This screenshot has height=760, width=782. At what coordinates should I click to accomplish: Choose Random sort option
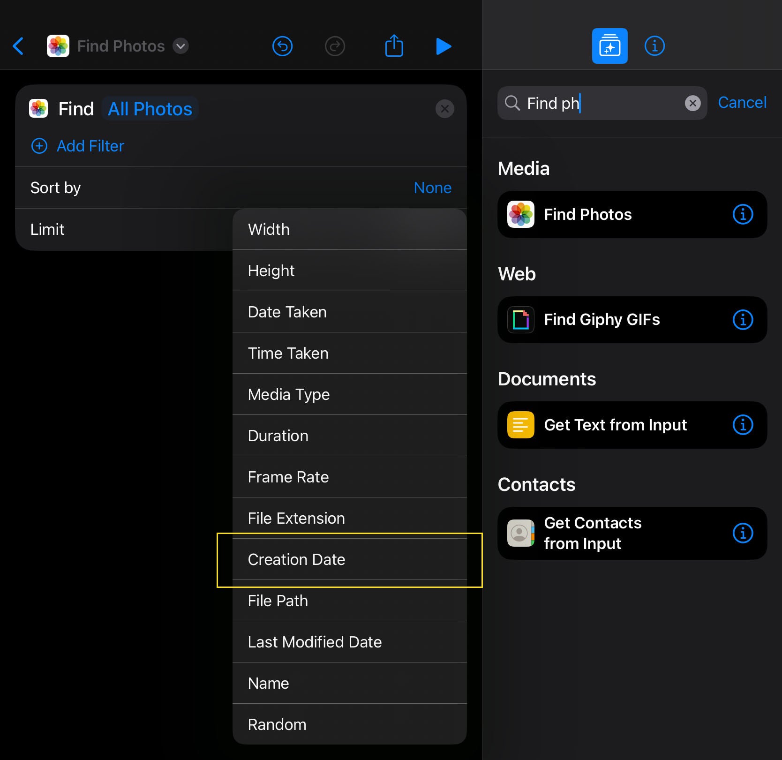[x=349, y=724]
